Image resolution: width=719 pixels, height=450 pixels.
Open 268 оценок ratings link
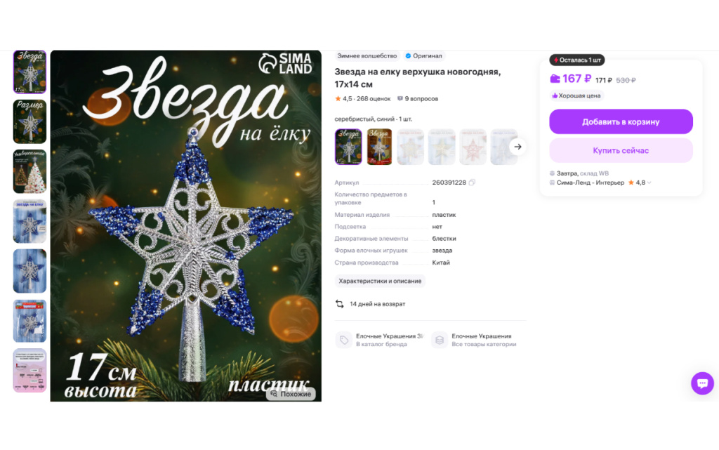click(x=374, y=98)
